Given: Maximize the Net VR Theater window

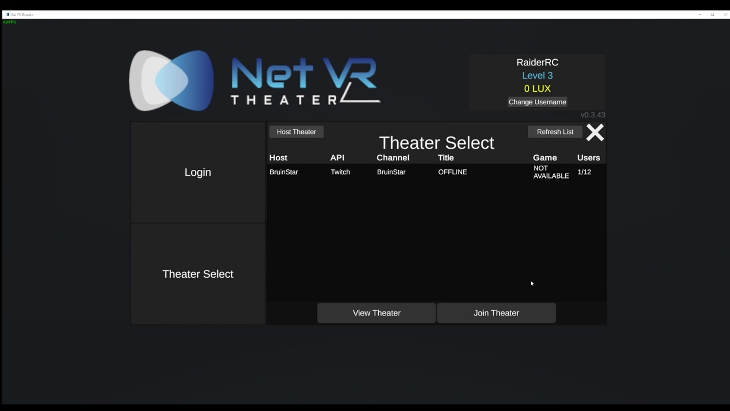Looking at the screenshot, I should click(x=713, y=14).
